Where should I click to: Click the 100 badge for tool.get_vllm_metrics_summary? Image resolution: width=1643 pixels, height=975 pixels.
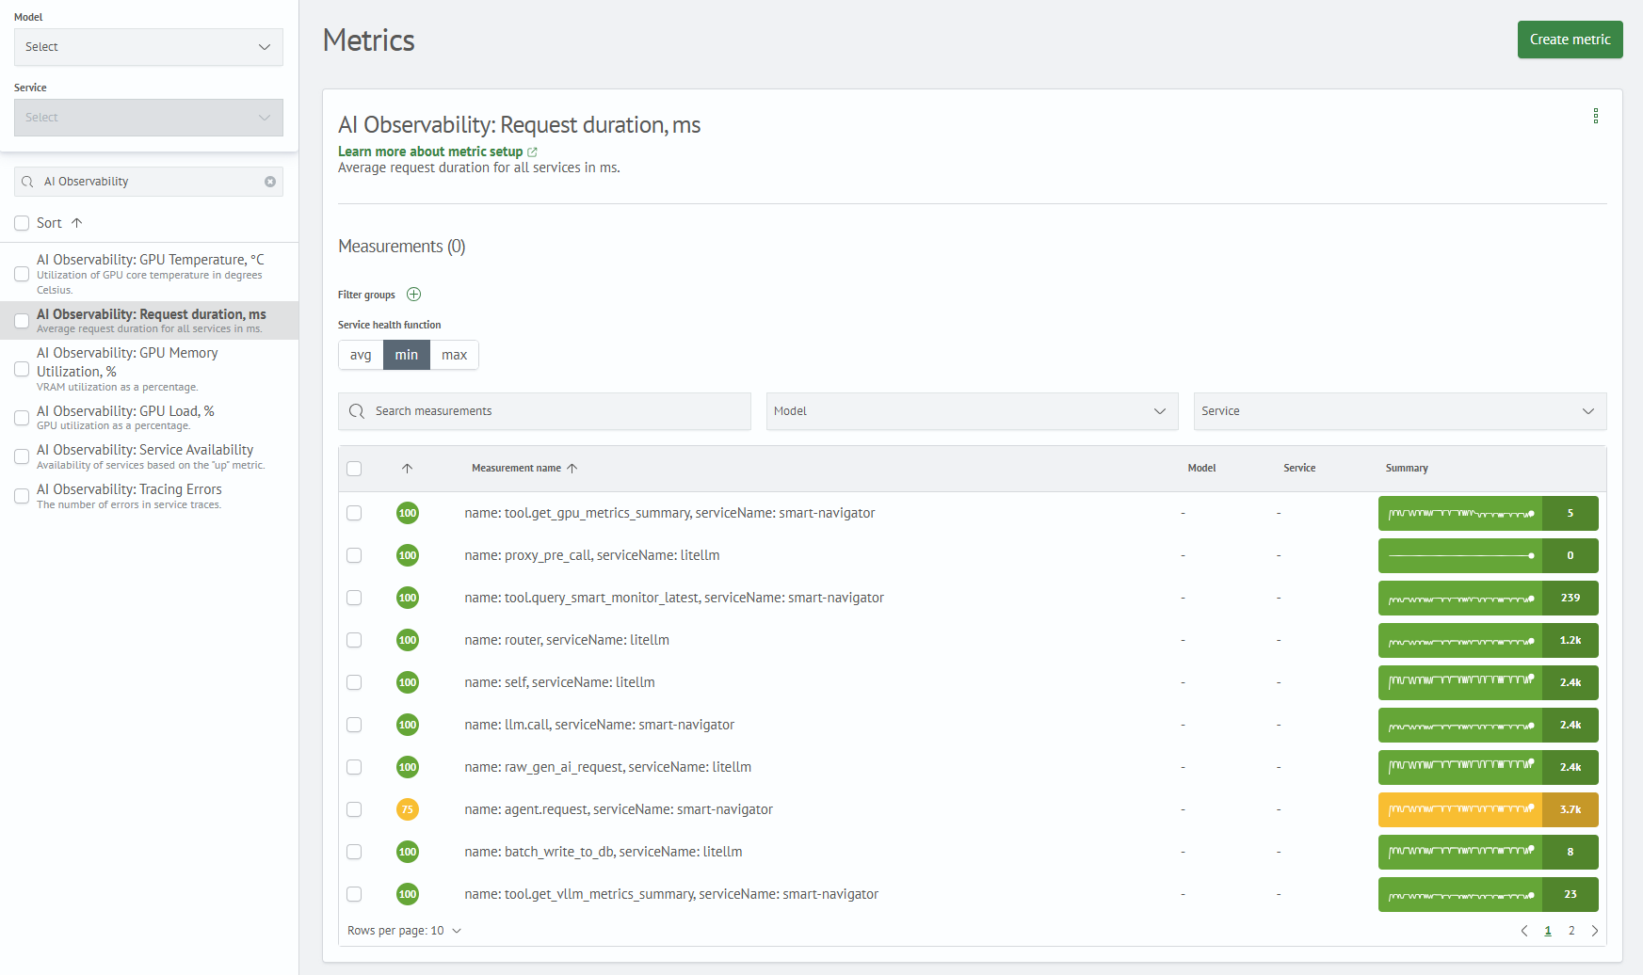click(x=408, y=894)
